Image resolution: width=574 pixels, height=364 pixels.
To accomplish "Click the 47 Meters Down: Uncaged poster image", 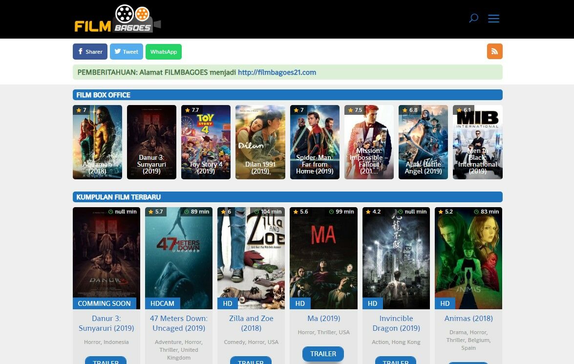I will click(x=179, y=258).
